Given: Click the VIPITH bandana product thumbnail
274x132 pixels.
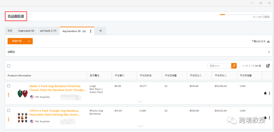Looking at the screenshot, I should tap(23, 118).
